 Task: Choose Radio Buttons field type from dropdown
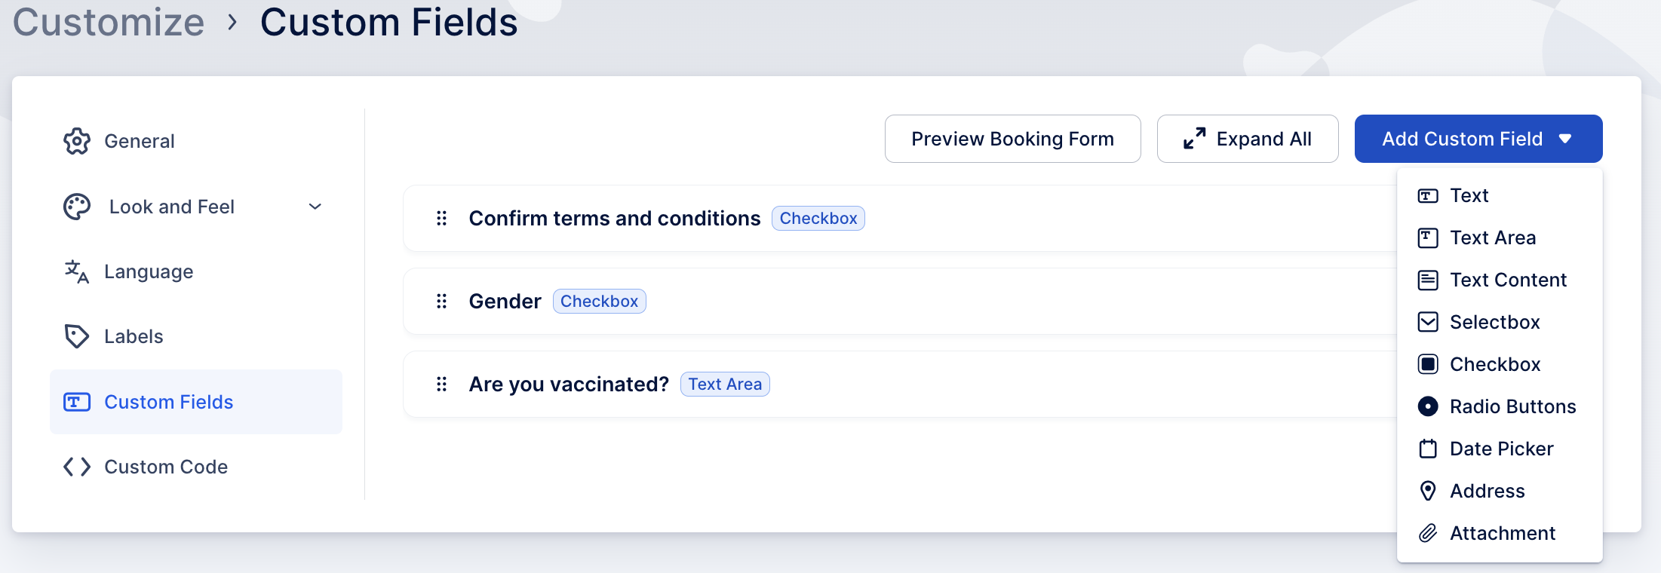click(1512, 406)
